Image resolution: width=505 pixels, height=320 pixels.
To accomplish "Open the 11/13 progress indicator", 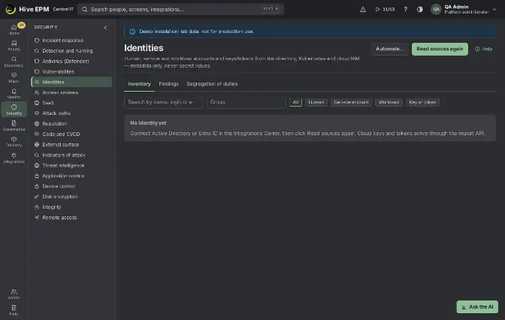I will (x=386, y=9).
